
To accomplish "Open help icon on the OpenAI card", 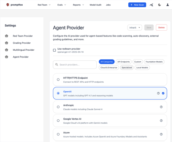I will pos(158,93).
